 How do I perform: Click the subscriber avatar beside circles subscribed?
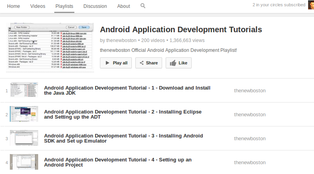point(311,5)
